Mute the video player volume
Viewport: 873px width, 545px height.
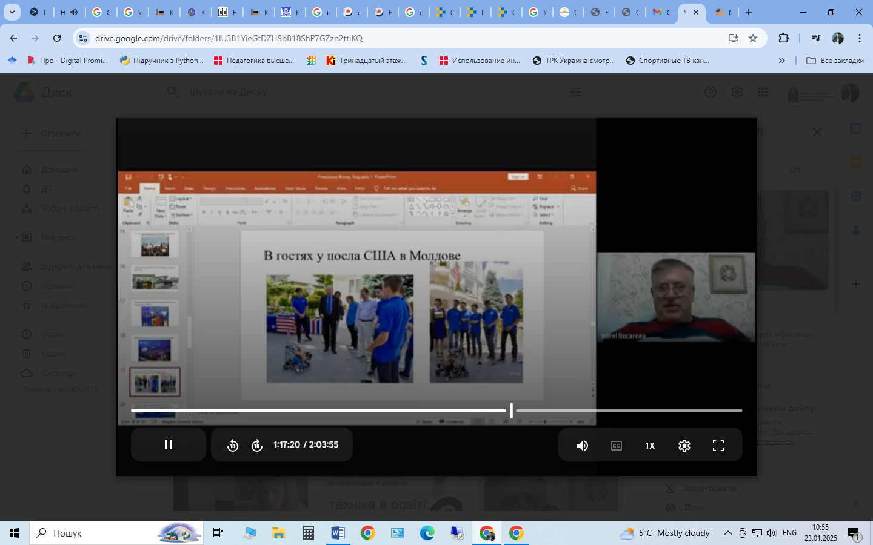[x=582, y=446]
